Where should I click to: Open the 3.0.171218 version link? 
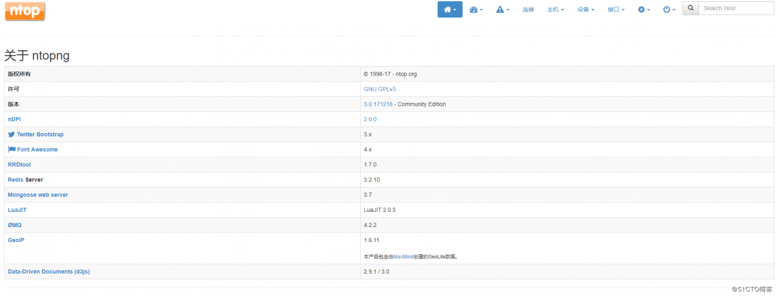point(379,104)
